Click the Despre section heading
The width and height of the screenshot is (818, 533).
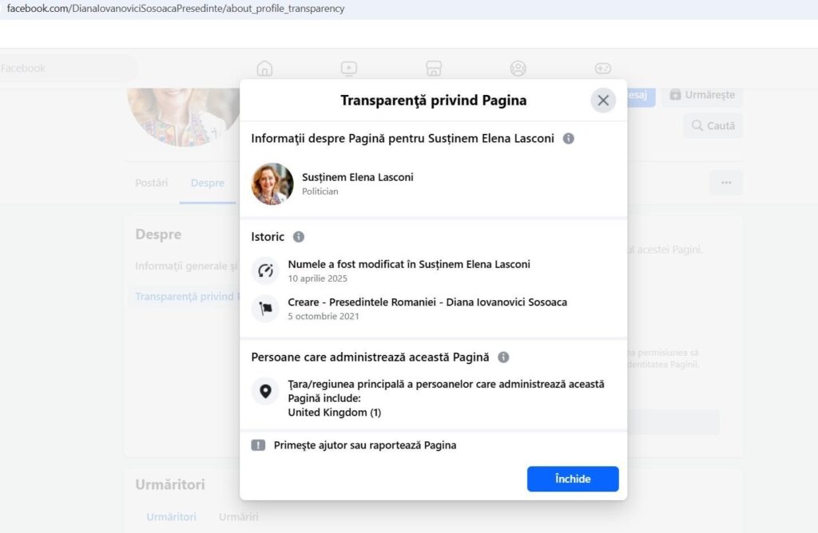[x=158, y=235]
